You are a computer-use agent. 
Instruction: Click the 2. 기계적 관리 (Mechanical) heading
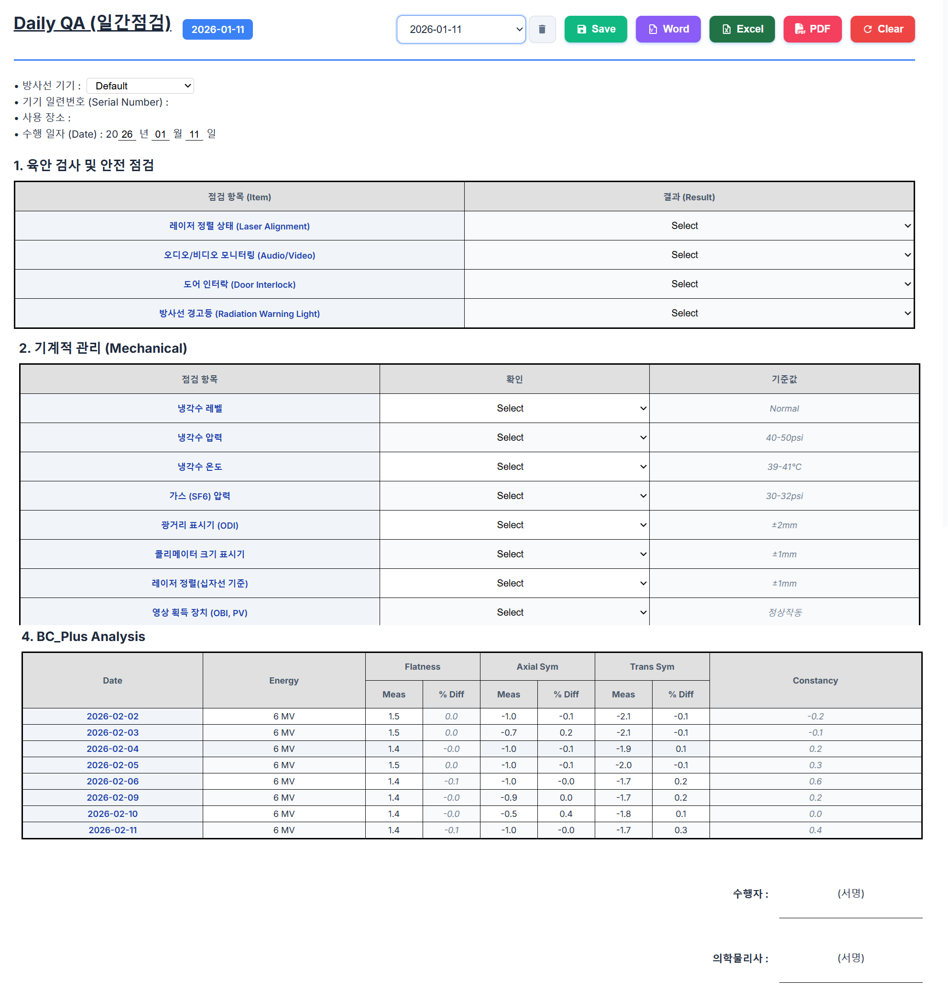tap(103, 348)
